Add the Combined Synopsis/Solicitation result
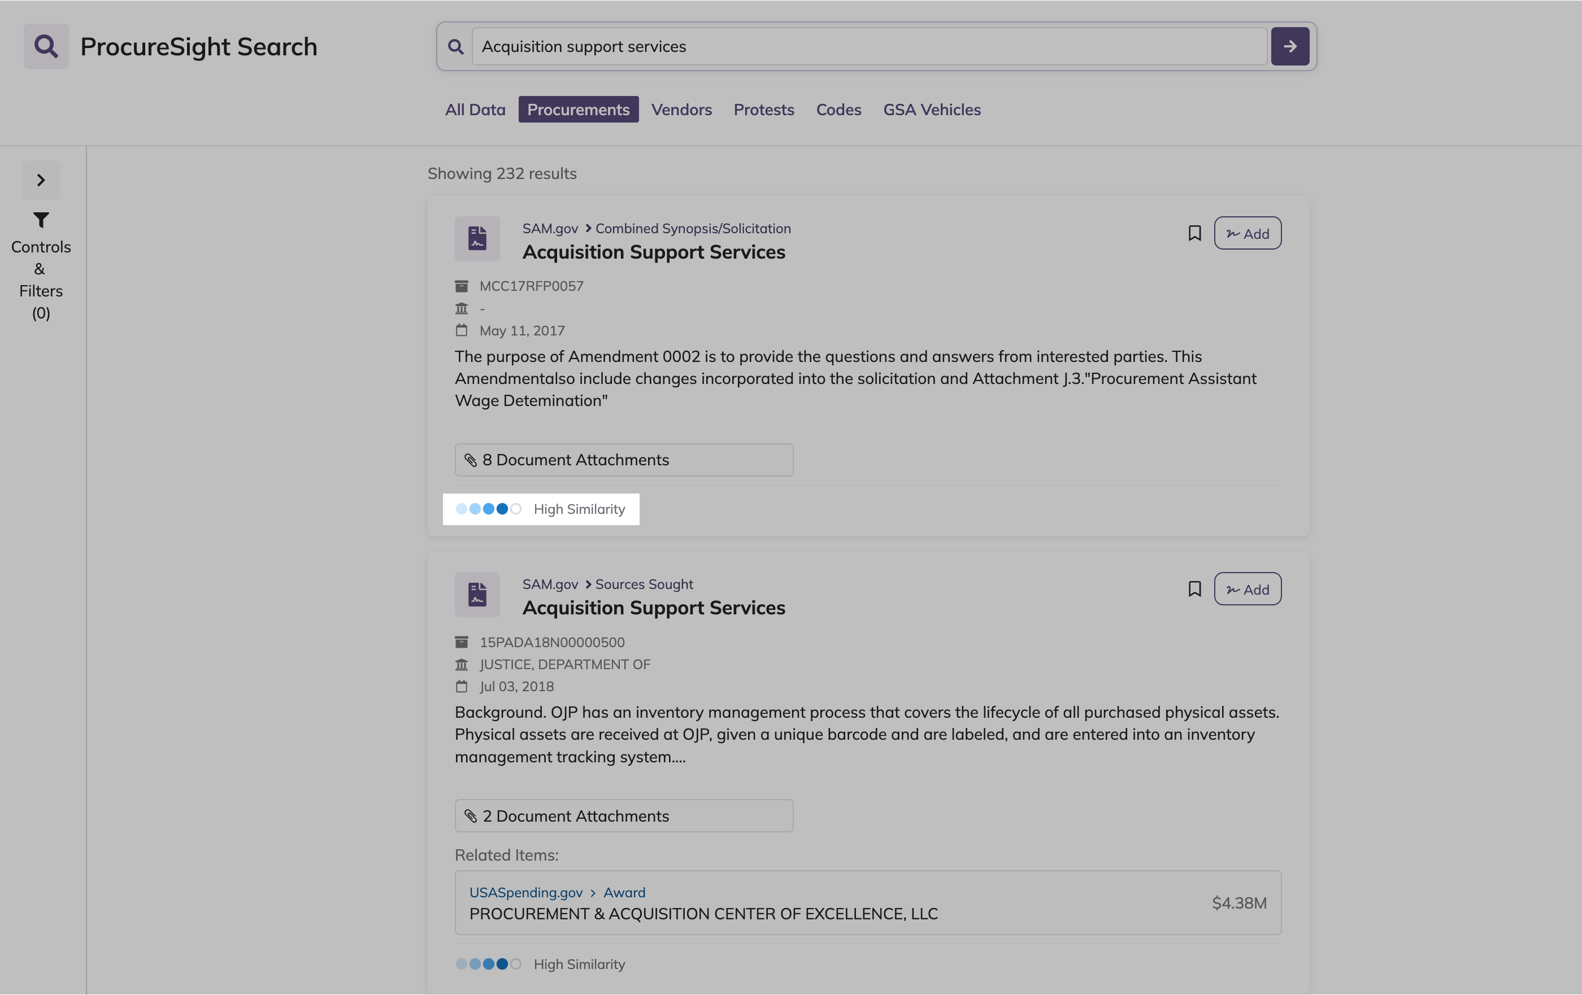The width and height of the screenshot is (1582, 995). click(x=1247, y=233)
